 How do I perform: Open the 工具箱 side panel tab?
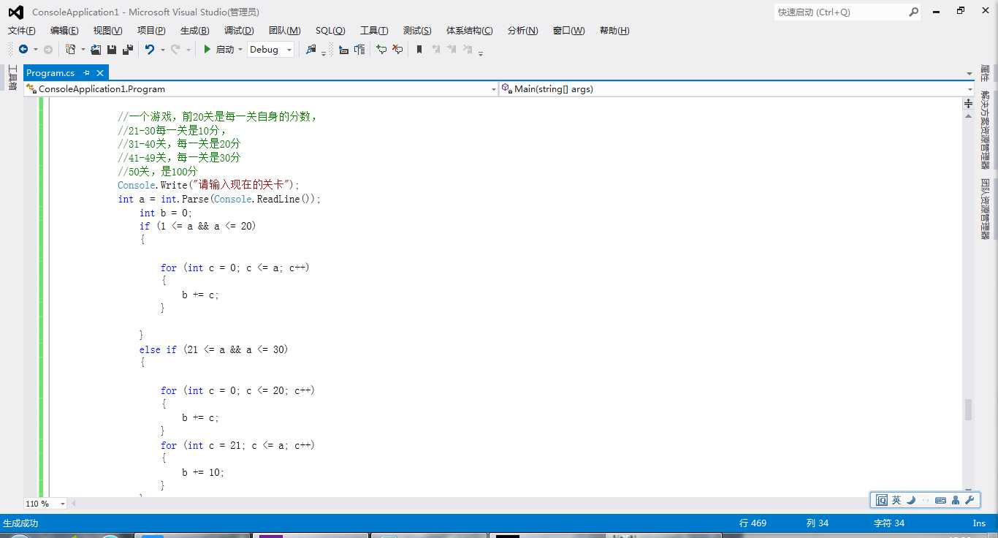pos(12,78)
